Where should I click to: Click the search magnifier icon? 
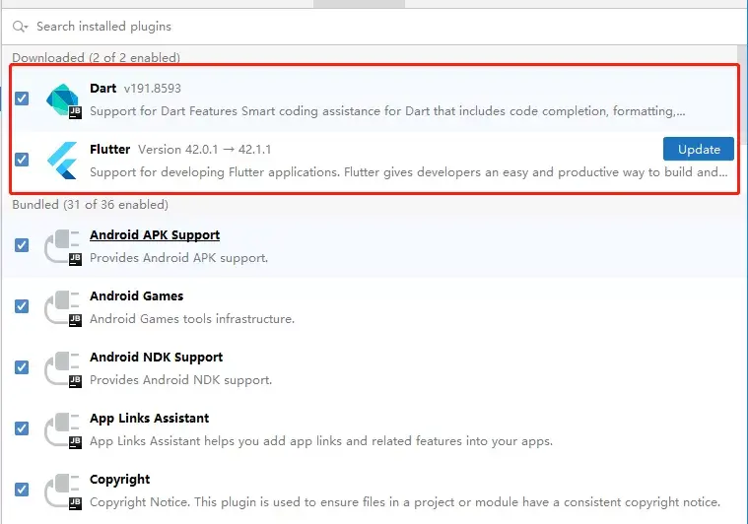20,26
